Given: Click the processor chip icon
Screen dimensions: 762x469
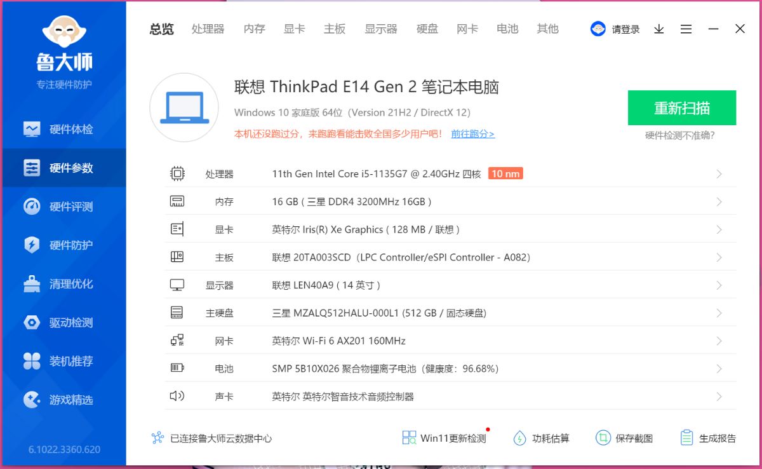Looking at the screenshot, I should [x=177, y=173].
